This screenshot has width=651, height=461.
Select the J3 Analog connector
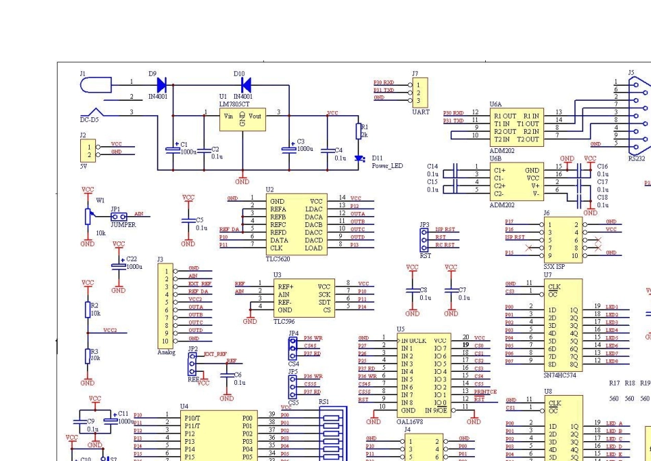pos(166,305)
